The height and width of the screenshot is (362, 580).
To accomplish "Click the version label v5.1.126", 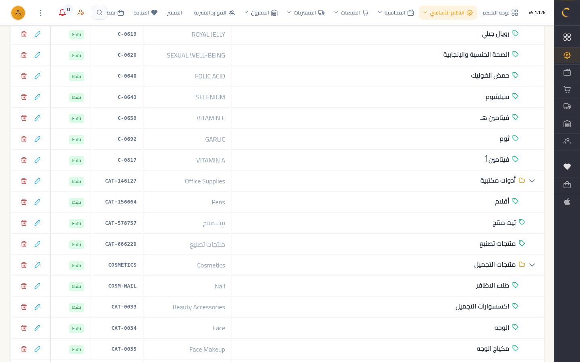I will (x=537, y=12).
